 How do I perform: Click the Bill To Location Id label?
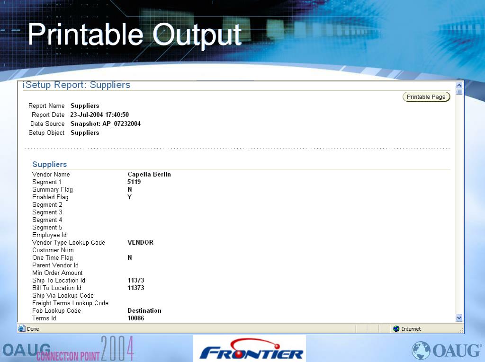point(57,288)
